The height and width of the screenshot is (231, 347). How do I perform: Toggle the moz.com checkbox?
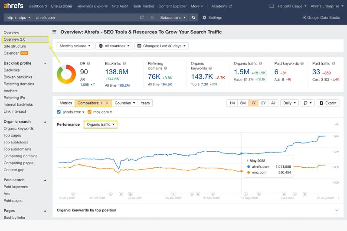[x=89, y=112]
